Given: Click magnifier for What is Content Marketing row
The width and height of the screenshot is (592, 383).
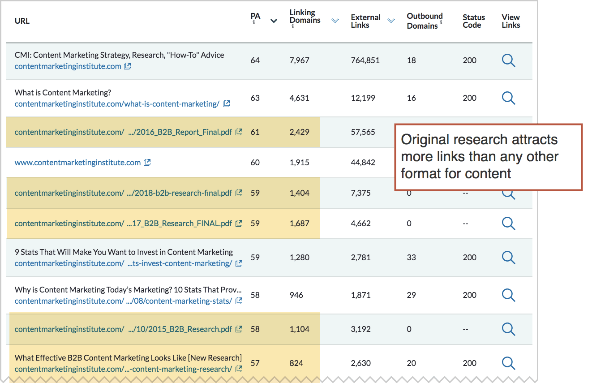Looking at the screenshot, I should [509, 98].
